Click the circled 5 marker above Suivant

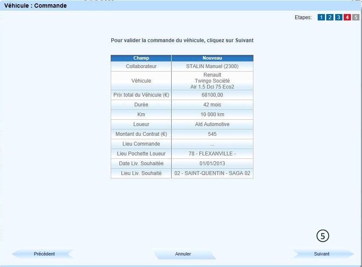click(x=323, y=236)
